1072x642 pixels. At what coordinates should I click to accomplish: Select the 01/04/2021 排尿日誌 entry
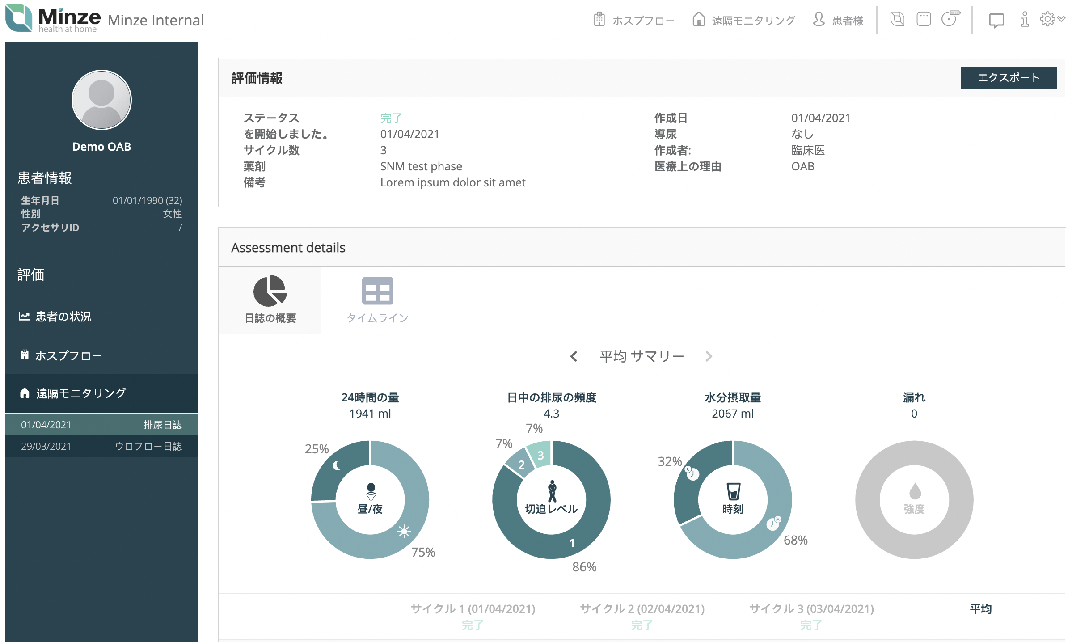point(101,425)
